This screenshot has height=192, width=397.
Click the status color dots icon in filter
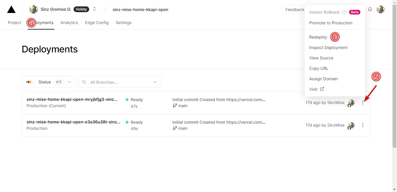tap(31, 82)
